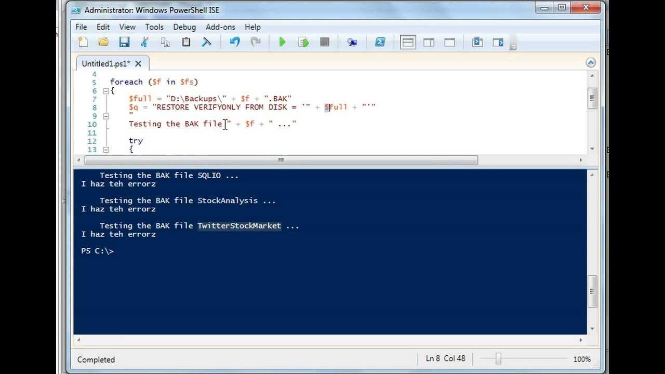Collapse the foreach block at line 6
Image resolution: width=665 pixels, height=374 pixels.
105,91
